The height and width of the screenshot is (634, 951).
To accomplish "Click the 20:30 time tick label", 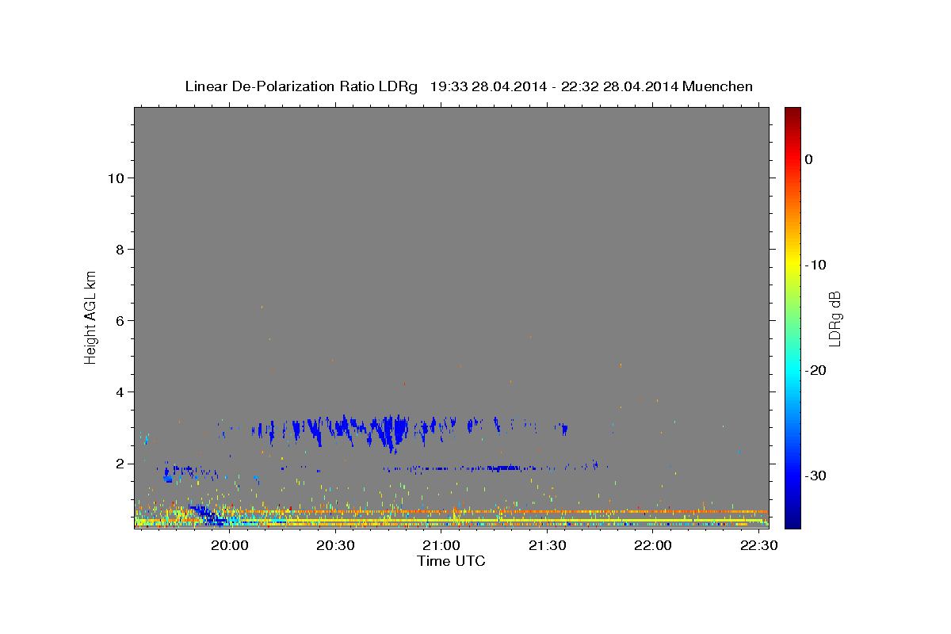I will click(335, 546).
